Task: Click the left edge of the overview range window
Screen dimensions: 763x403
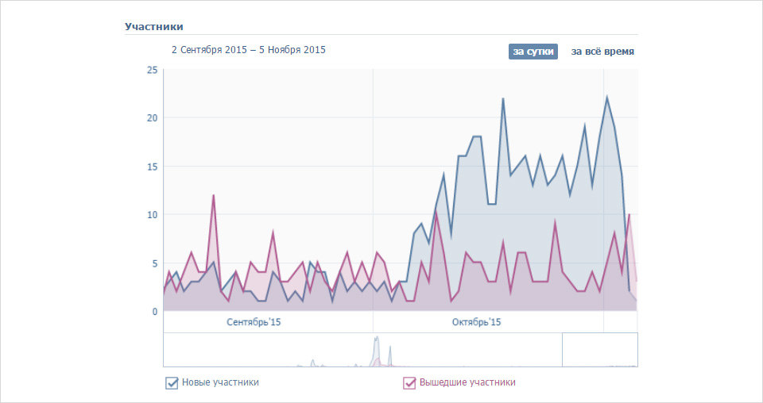Action: pyautogui.click(x=562, y=350)
